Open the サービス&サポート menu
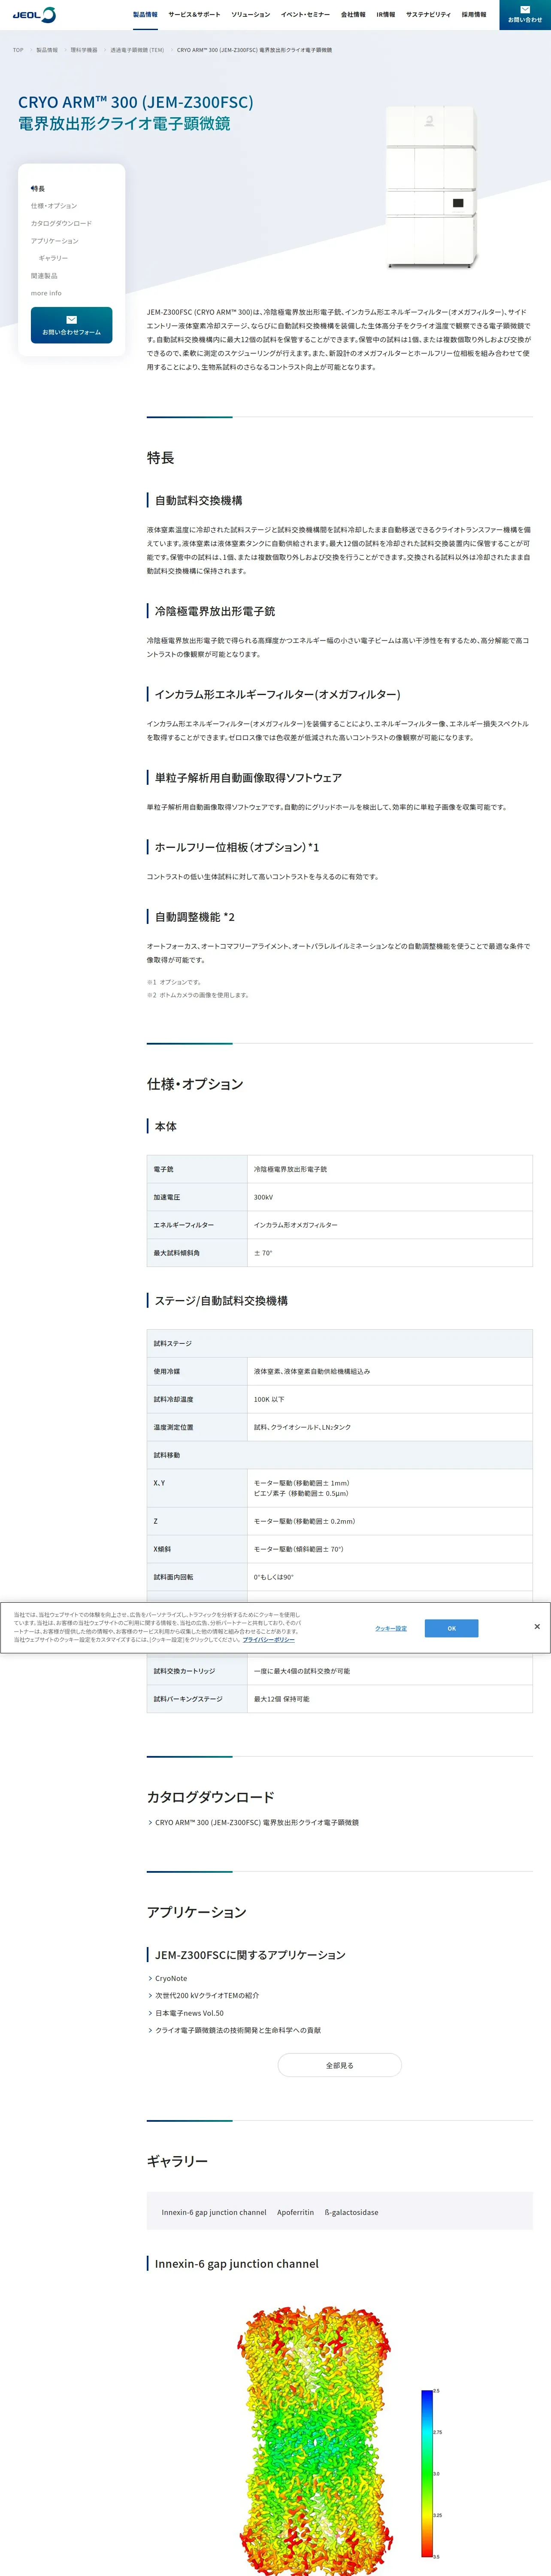The height and width of the screenshot is (2576, 551). 194,15
